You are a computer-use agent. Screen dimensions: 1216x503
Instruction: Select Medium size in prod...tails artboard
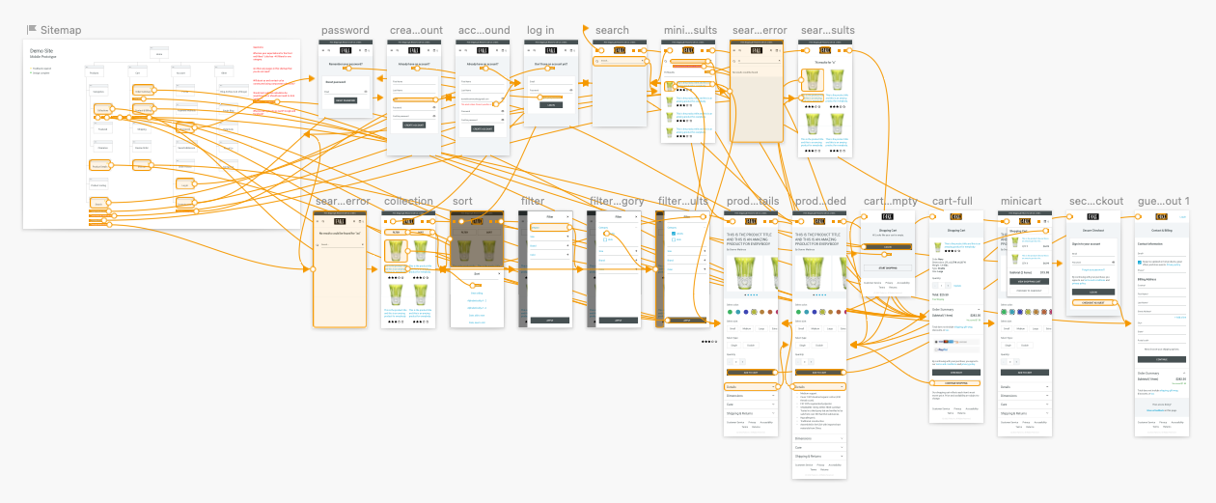(747, 328)
